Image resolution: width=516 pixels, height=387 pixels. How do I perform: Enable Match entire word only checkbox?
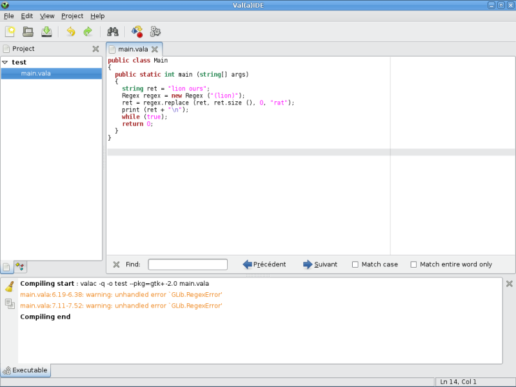[413, 264]
